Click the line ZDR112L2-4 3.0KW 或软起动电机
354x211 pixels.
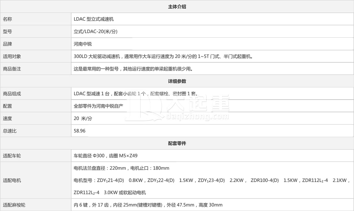pos(110,192)
